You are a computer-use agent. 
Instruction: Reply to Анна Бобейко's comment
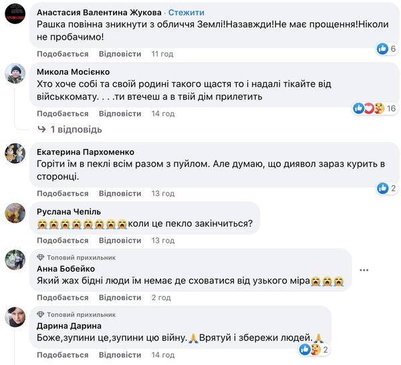click(x=120, y=297)
